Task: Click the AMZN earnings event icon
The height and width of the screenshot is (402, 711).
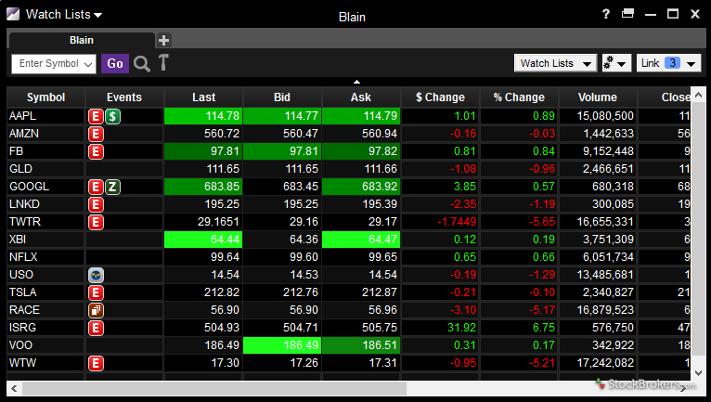Action: pos(96,135)
